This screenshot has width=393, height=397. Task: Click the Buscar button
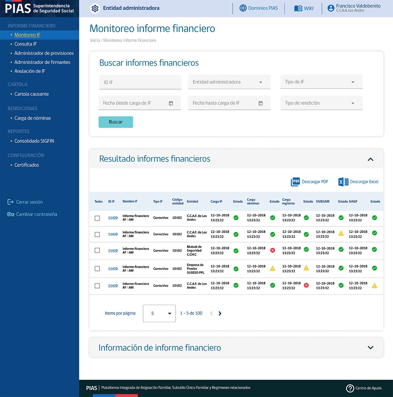click(x=116, y=122)
